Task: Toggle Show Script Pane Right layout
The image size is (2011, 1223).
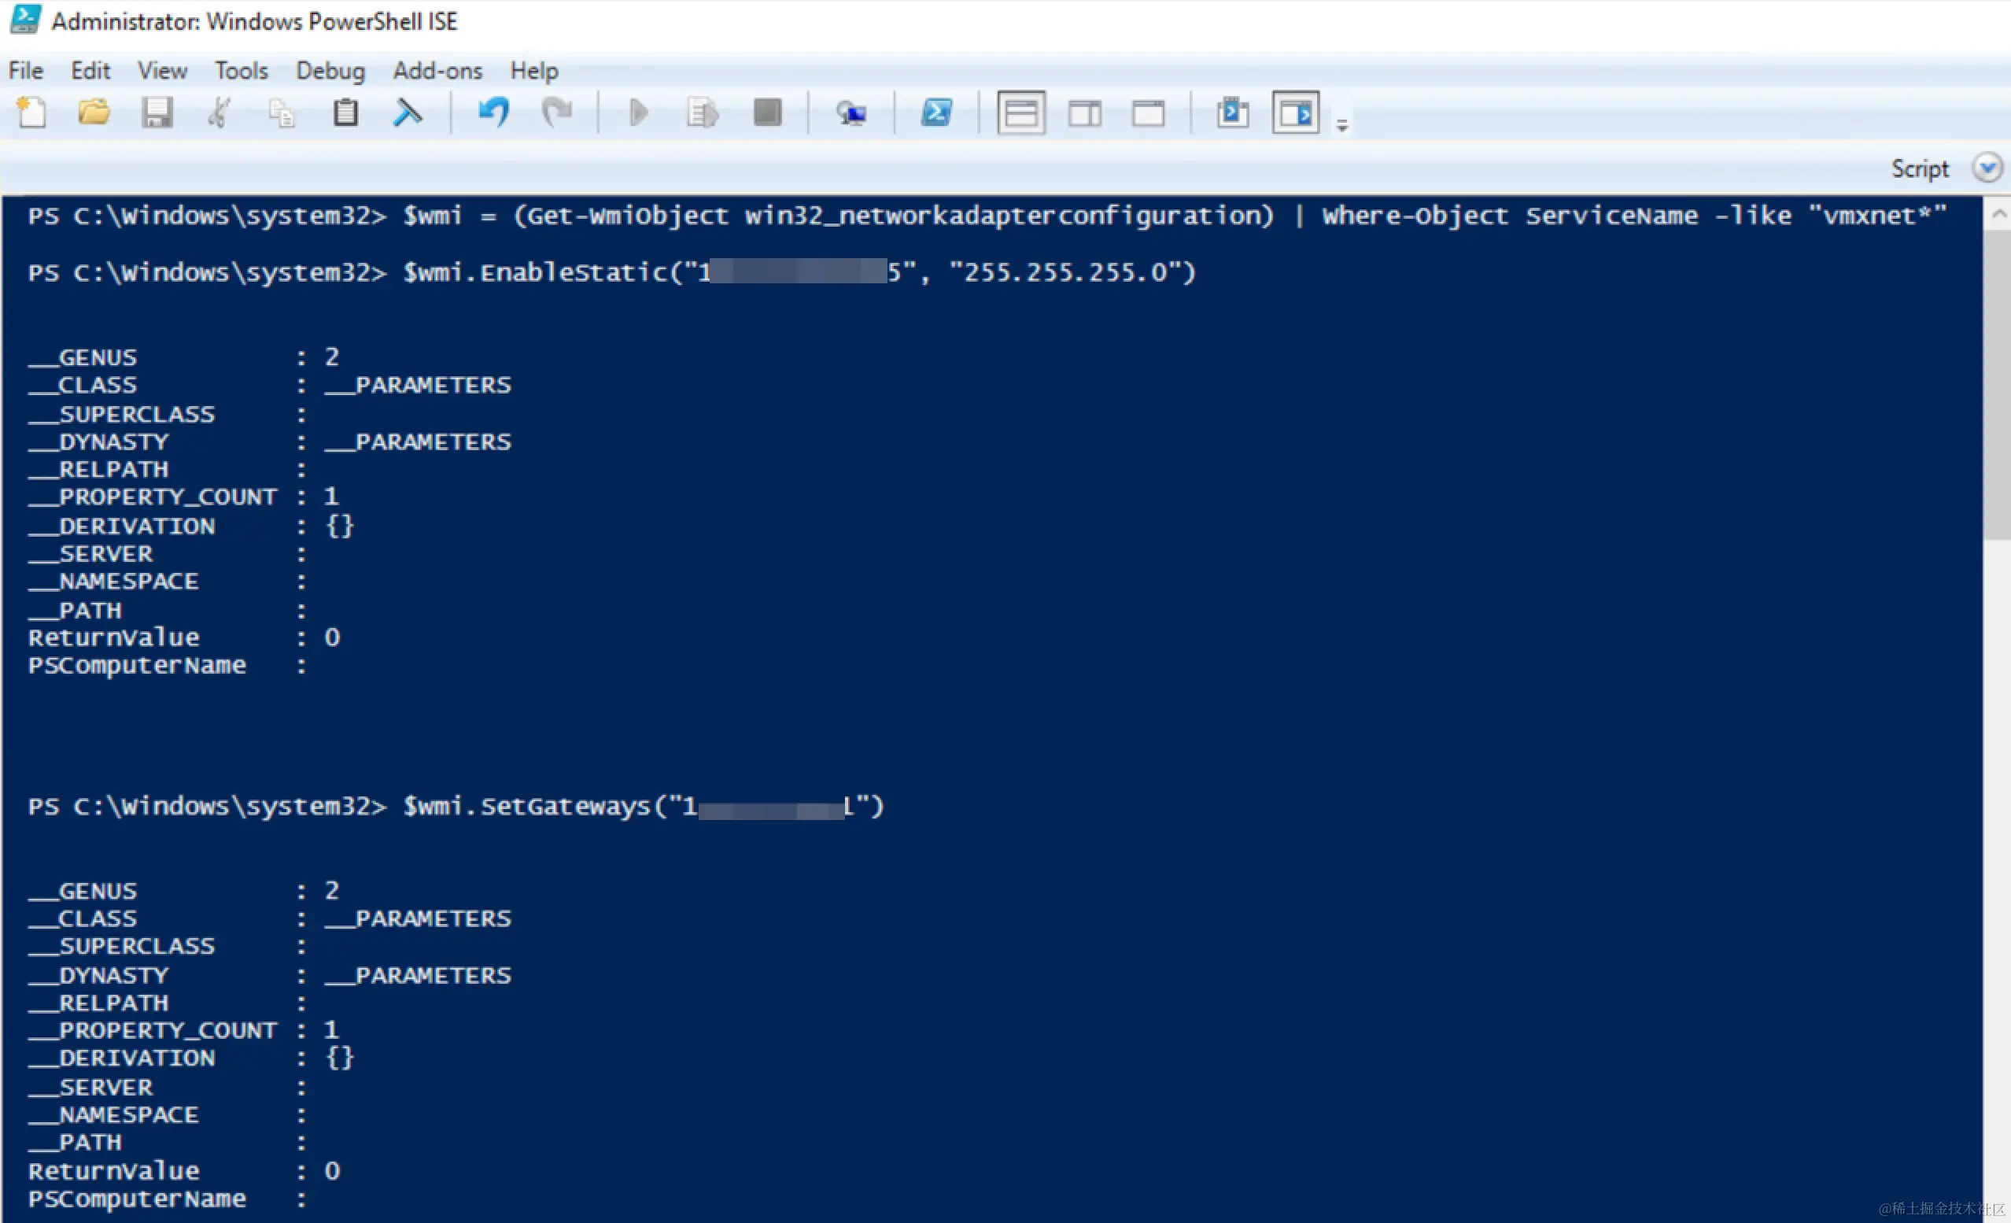Action: click(1085, 113)
